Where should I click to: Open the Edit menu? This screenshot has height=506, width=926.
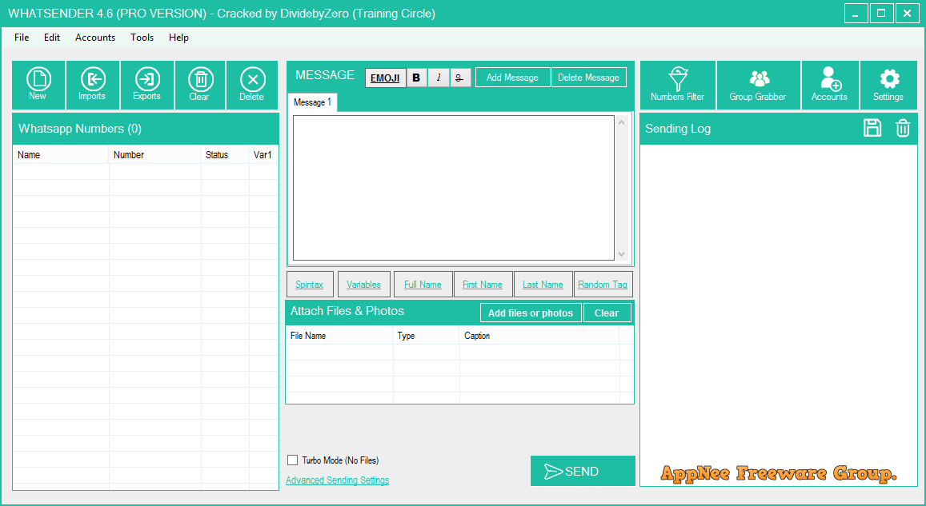(x=52, y=37)
